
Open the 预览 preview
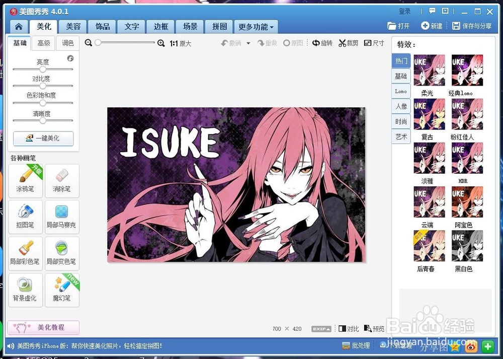(374, 328)
